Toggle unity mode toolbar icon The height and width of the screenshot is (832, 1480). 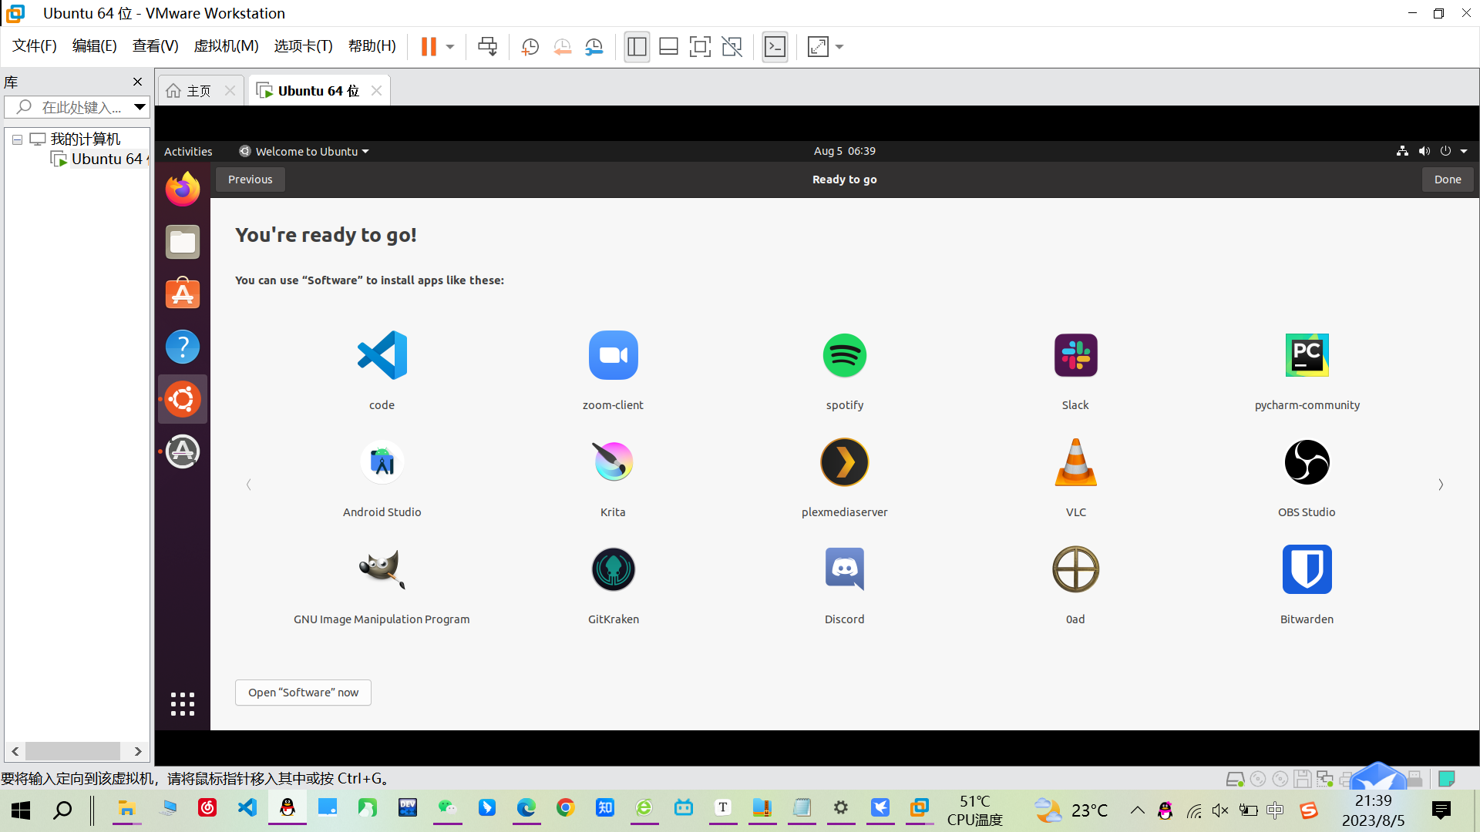(x=732, y=47)
